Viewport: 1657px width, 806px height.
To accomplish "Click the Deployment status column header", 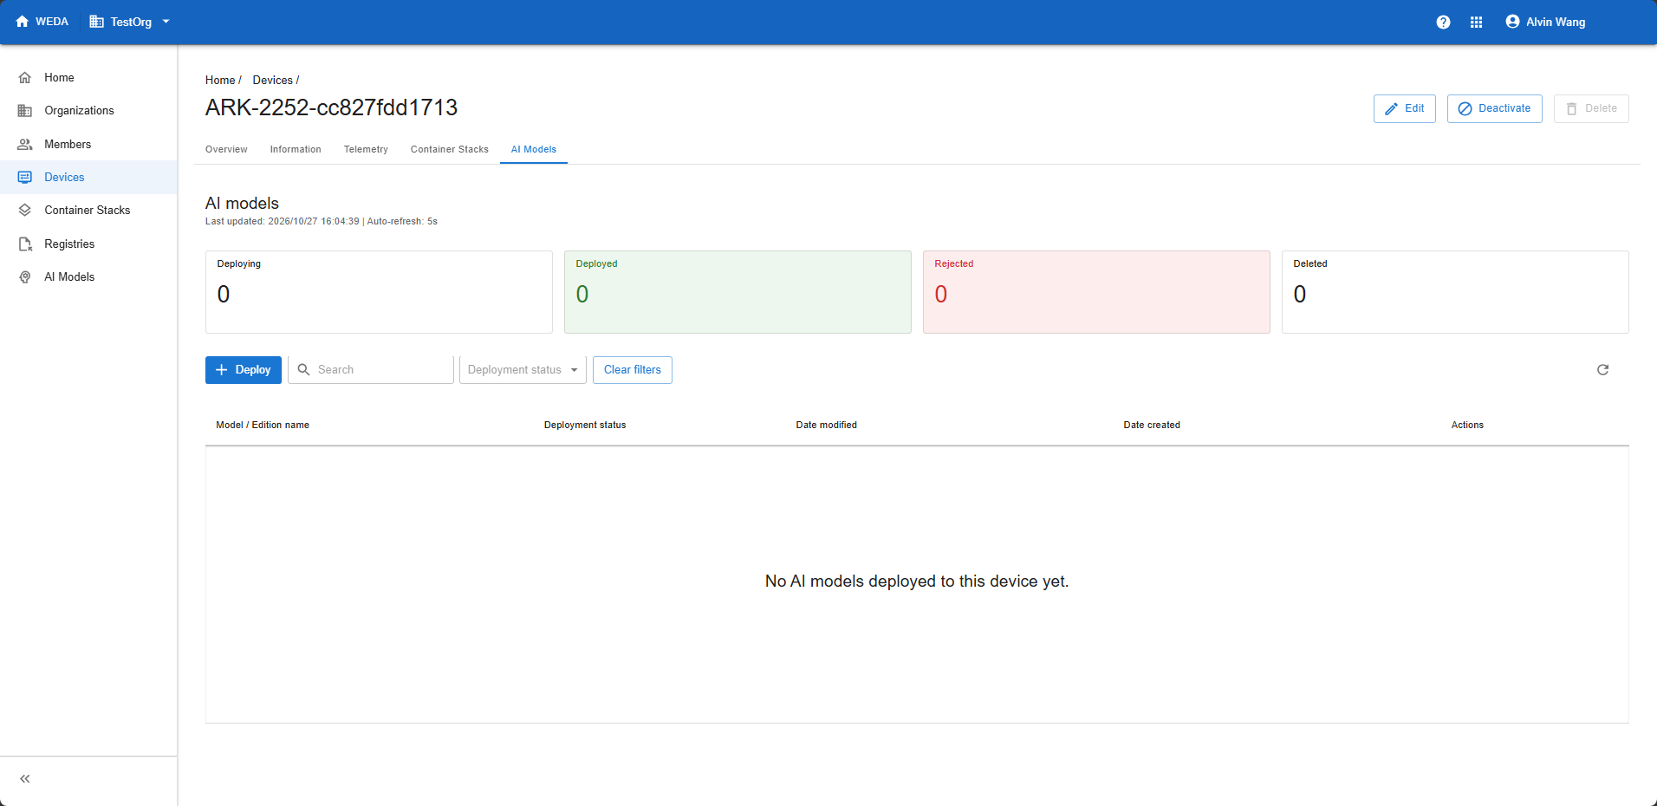I will tap(585, 425).
